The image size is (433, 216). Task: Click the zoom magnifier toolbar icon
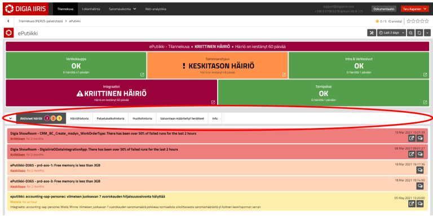410,33
